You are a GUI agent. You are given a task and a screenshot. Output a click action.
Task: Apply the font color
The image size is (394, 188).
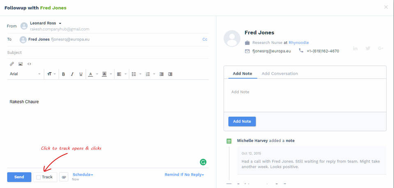coord(90,74)
